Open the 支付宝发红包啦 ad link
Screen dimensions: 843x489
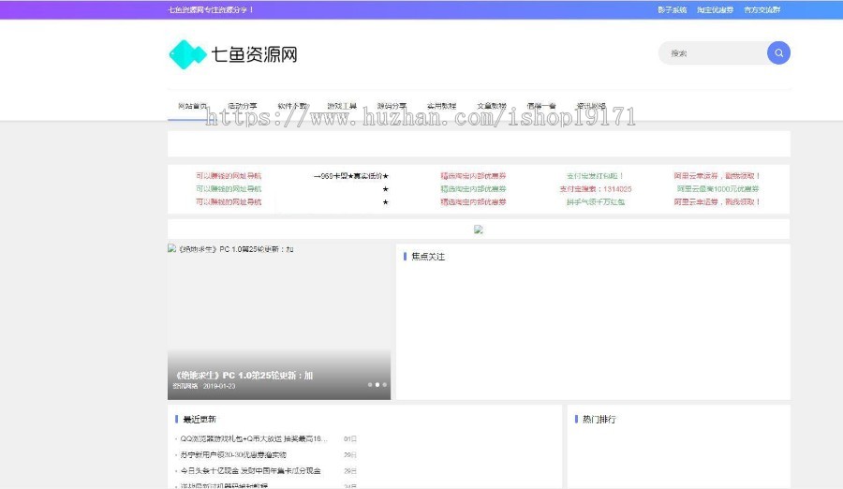click(x=595, y=176)
